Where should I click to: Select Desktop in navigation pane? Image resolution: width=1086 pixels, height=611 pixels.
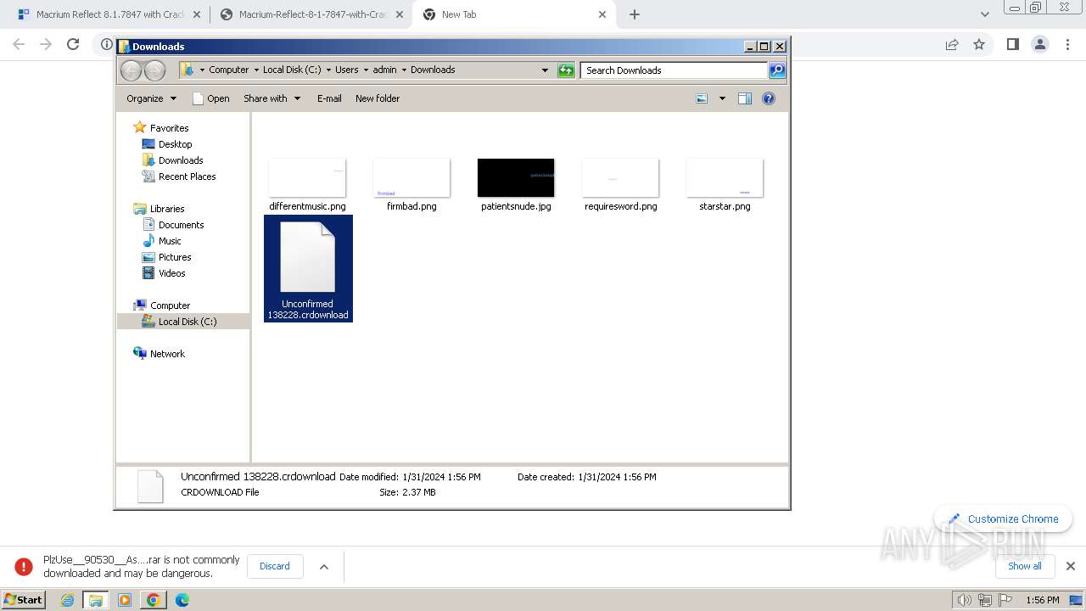[x=167, y=144]
